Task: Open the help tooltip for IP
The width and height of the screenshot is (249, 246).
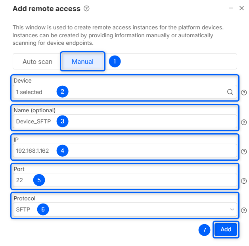Action: [244, 151]
